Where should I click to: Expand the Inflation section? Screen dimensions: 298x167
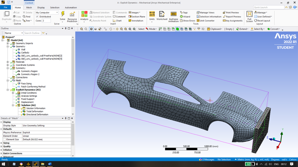coord(1,150)
